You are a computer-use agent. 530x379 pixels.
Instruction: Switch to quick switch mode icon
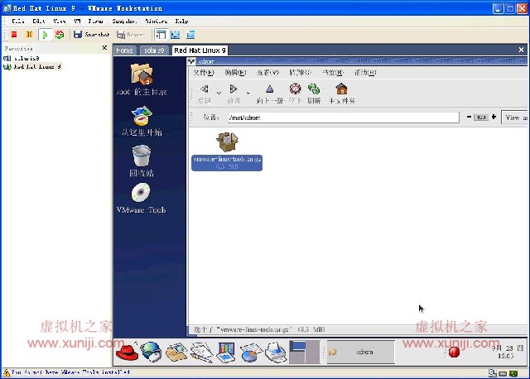pos(175,35)
